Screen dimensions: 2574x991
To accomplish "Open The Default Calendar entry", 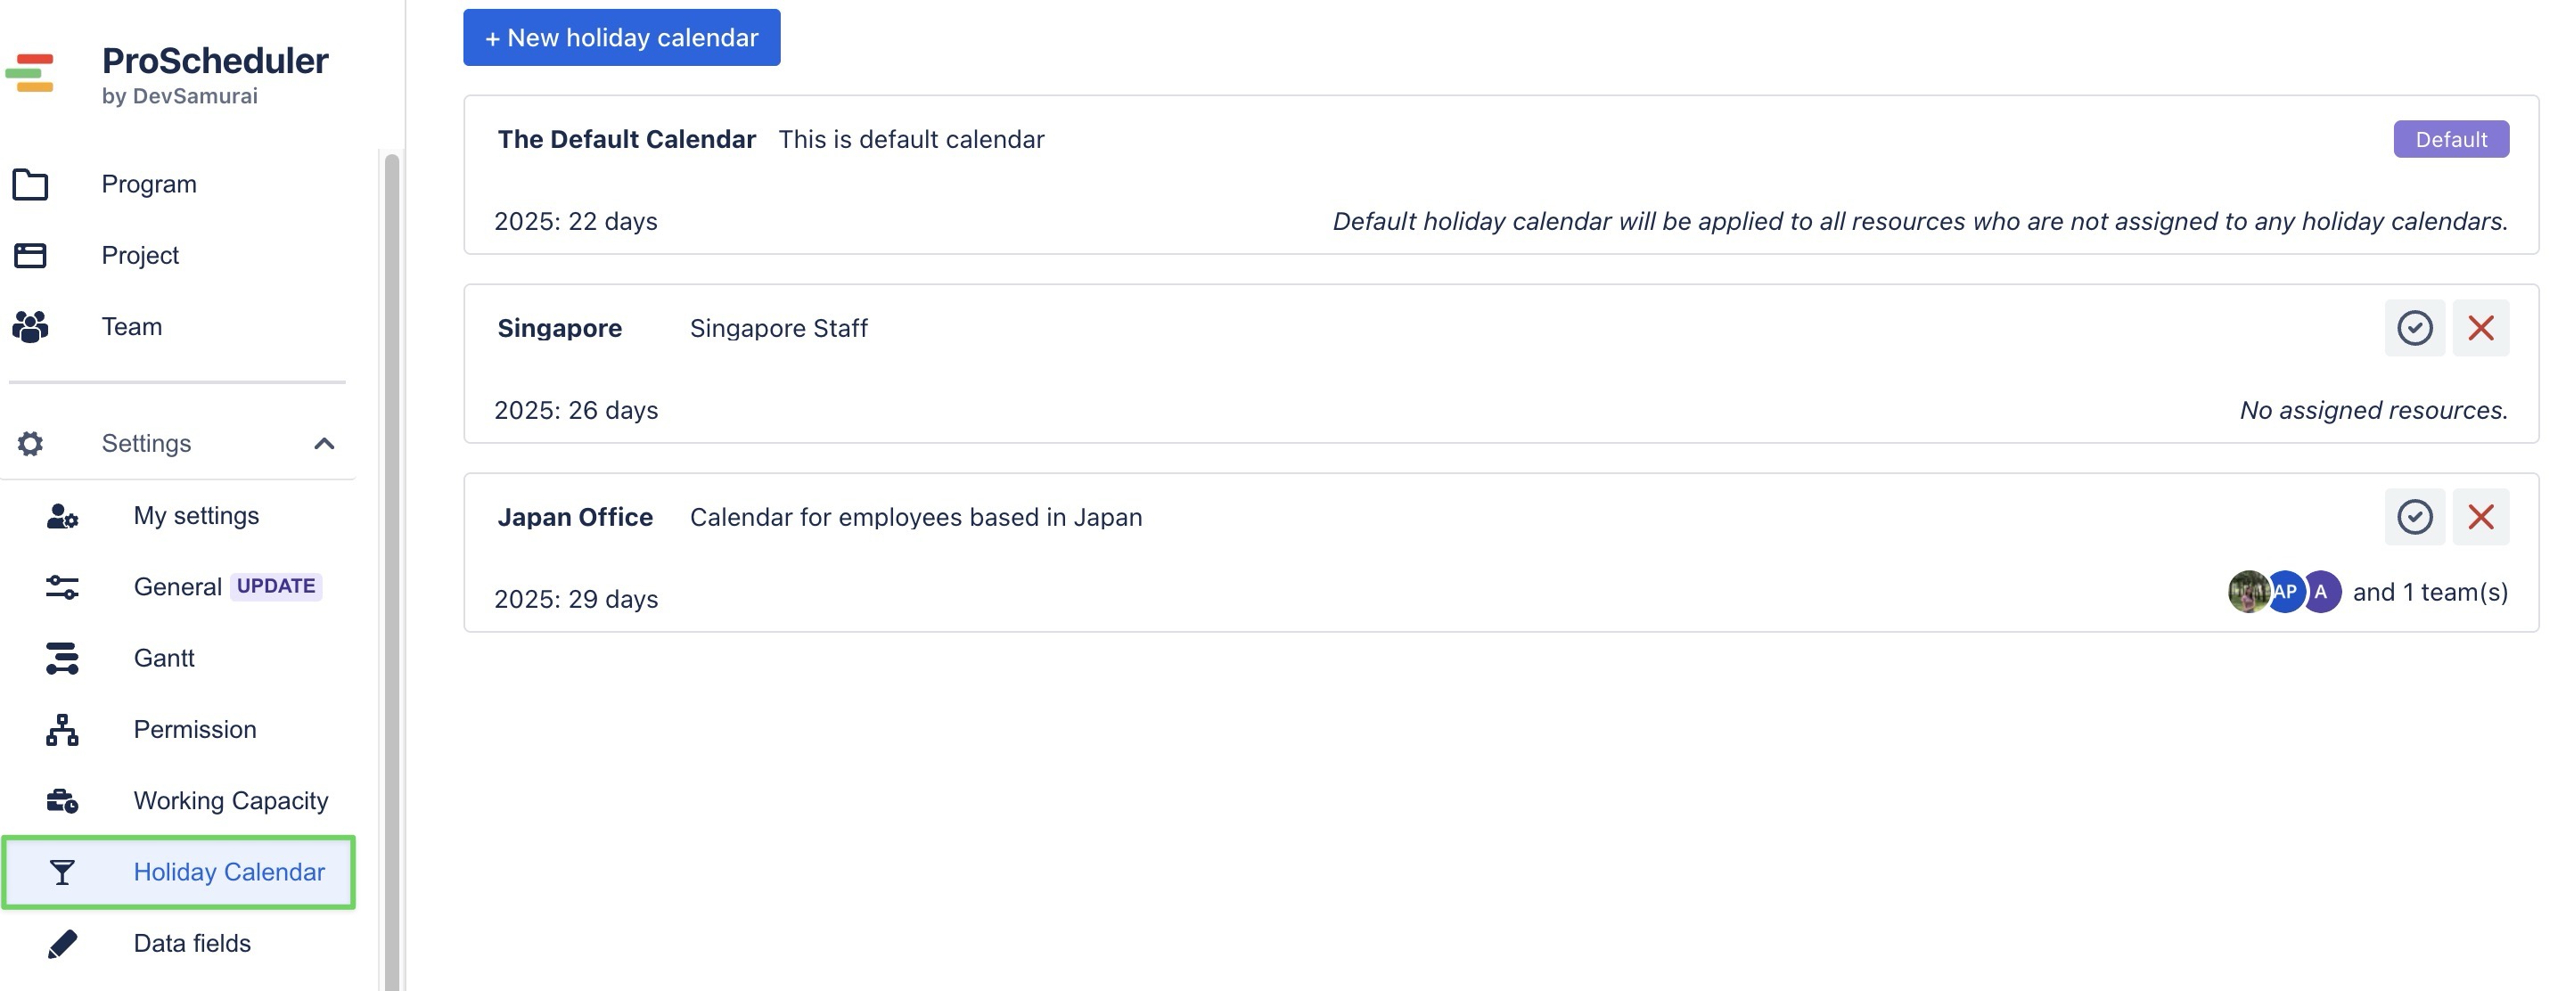I will click(x=627, y=139).
